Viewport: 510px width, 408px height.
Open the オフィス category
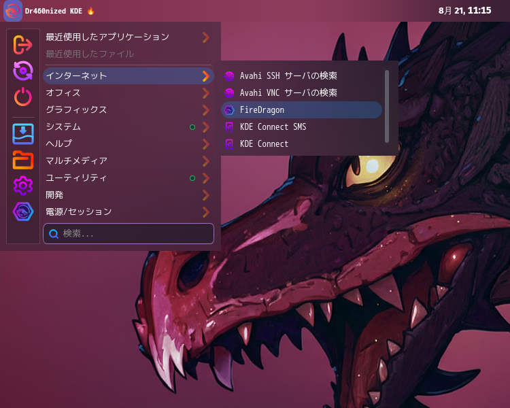[x=128, y=93]
